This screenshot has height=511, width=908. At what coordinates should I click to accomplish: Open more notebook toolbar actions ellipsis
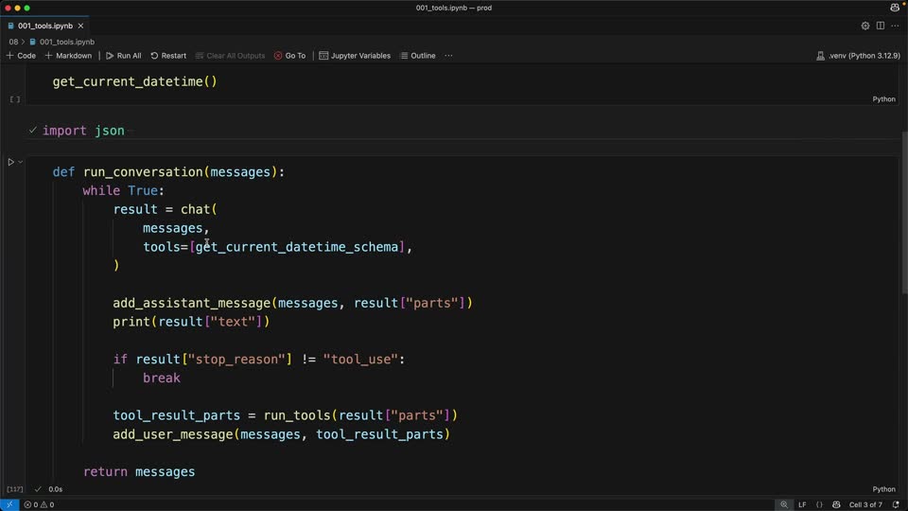click(x=448, y=56)
